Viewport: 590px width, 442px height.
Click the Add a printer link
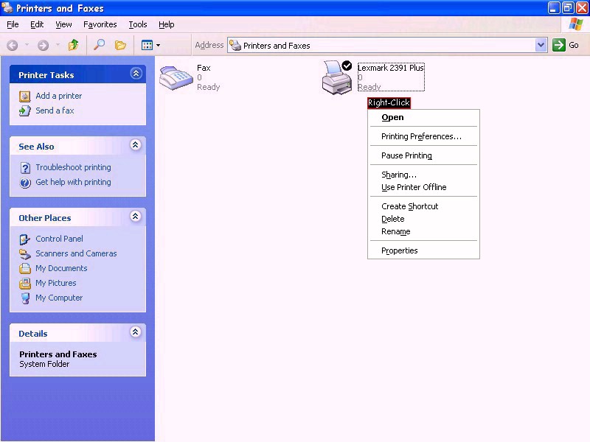click(x=59, y=96)
